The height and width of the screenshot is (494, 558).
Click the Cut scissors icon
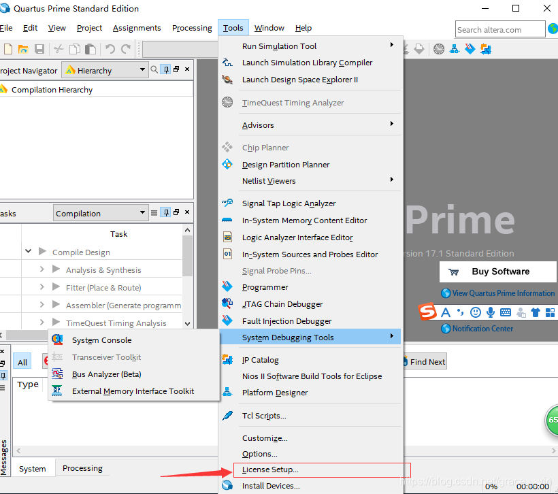tap(59, 49)
